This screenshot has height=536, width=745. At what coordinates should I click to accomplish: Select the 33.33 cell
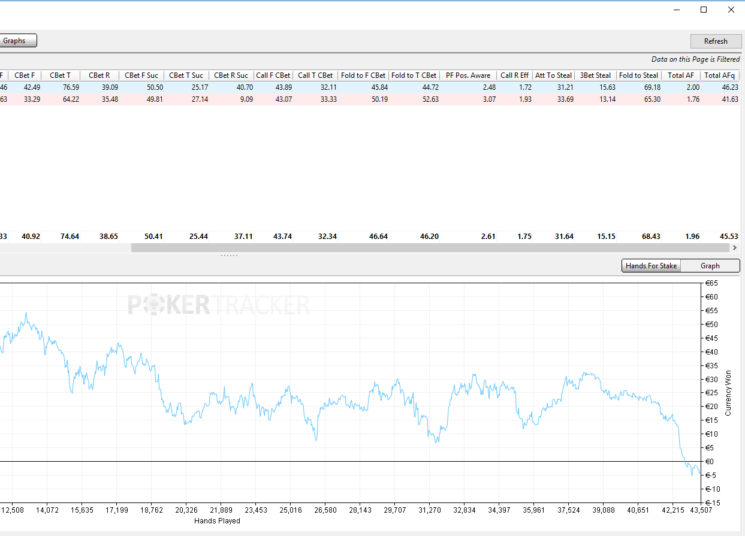pyautogui.click(x=327, y=99)
